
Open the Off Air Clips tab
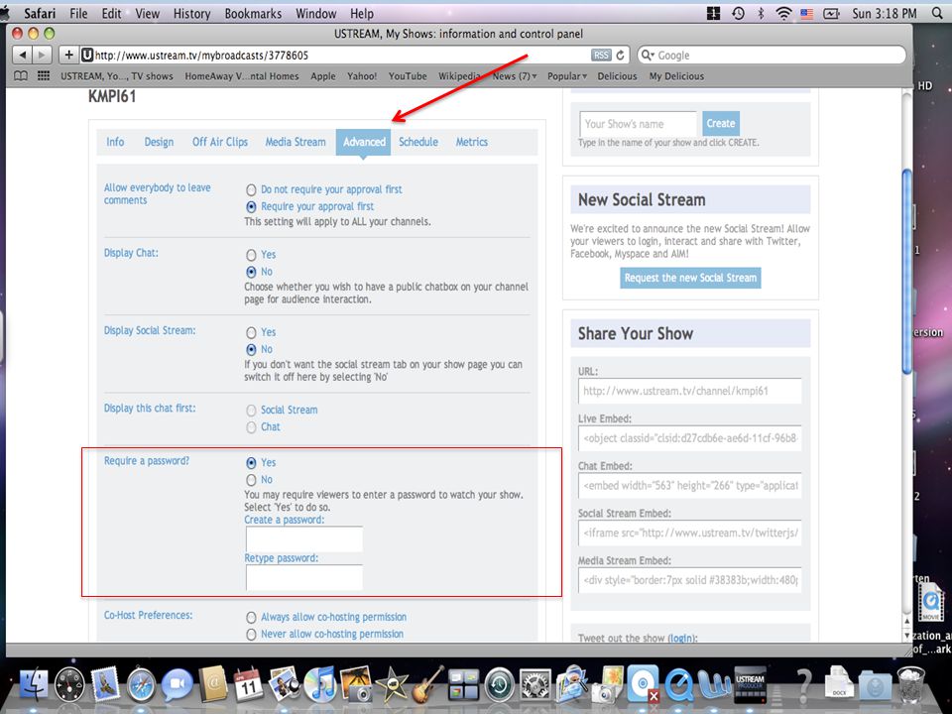220,142
